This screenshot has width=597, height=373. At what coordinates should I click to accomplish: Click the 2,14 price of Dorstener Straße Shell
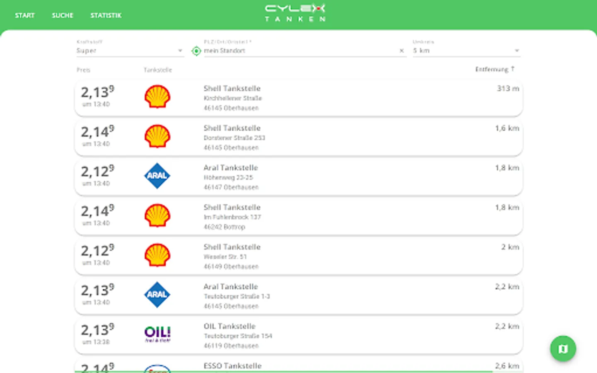coord(97,131)
